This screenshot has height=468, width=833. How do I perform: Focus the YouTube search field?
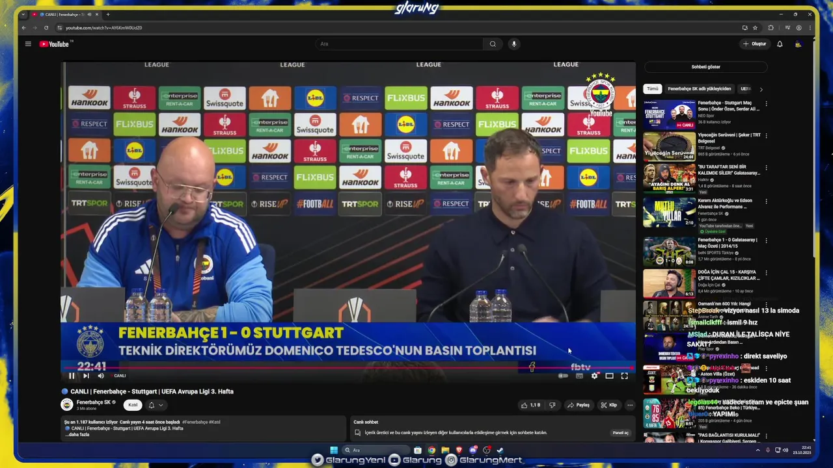click(x=400, y=44)
